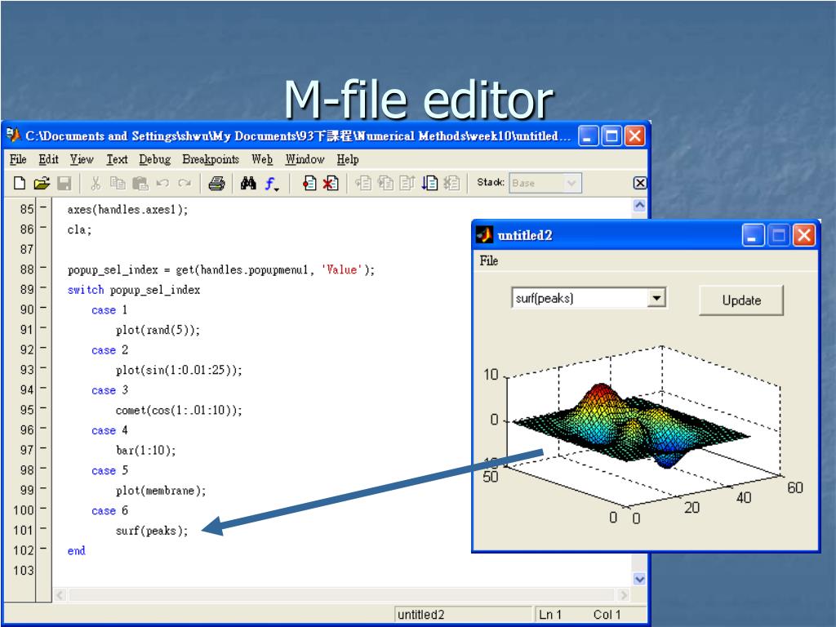Toggle breakpoint dash on line 93
The height and width of the screenshot is (627, 836).
pos(43,367)
